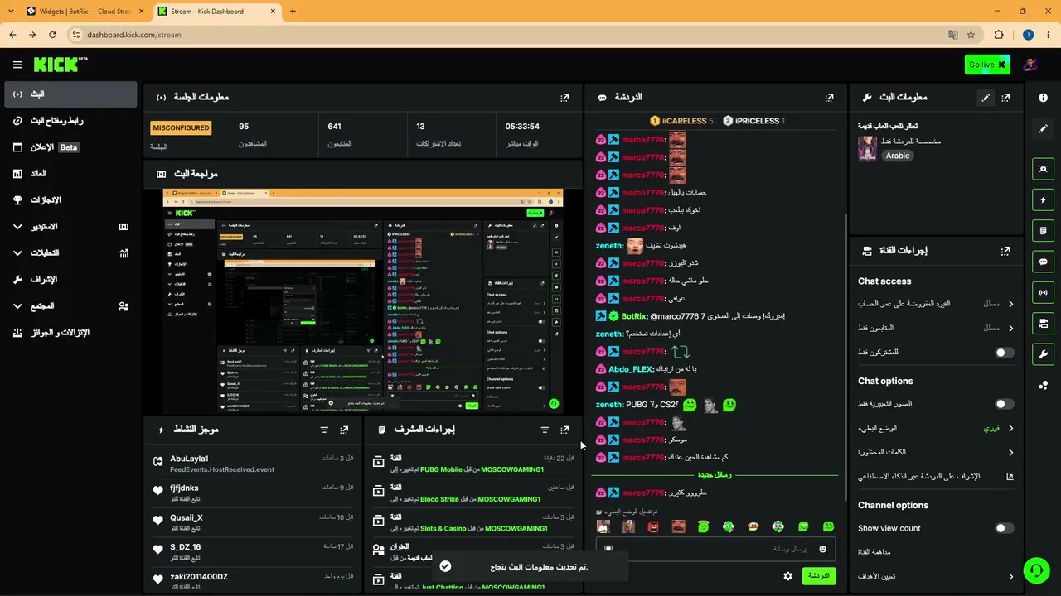Toggle the channel actions widget in the right rail
Image resolution: width=1061 pixels, height=596 pixels.
pyautogui.click(x=1043, y=323)
